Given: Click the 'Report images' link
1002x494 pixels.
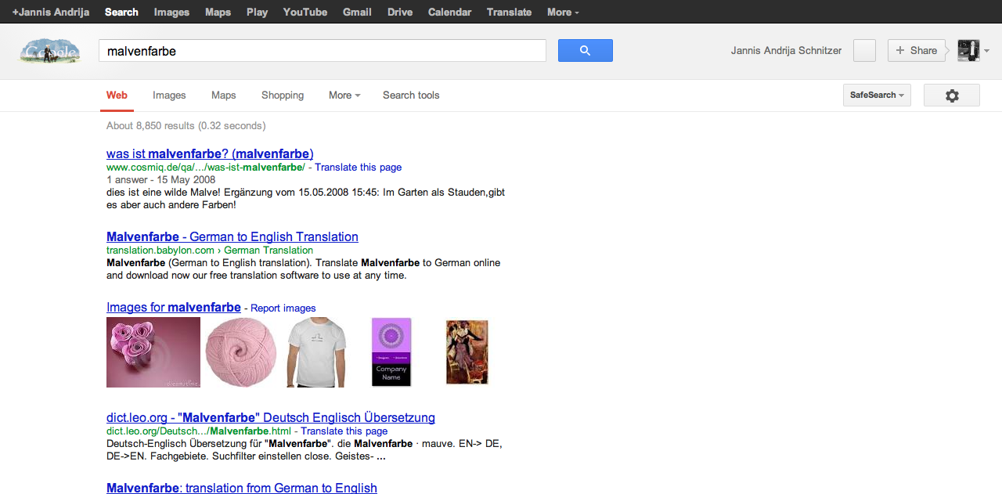Looking at the screenshot, I should [283, 308].
